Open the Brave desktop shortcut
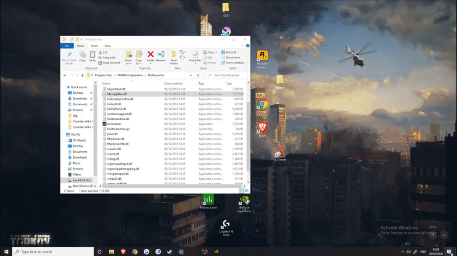Viewport: 457px width, 256px height. 262,129
